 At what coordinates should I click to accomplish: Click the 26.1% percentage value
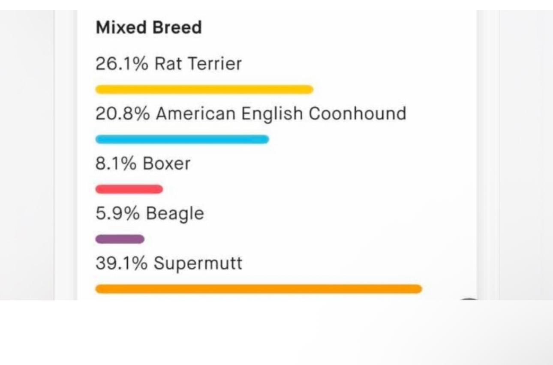coord(122,64)
